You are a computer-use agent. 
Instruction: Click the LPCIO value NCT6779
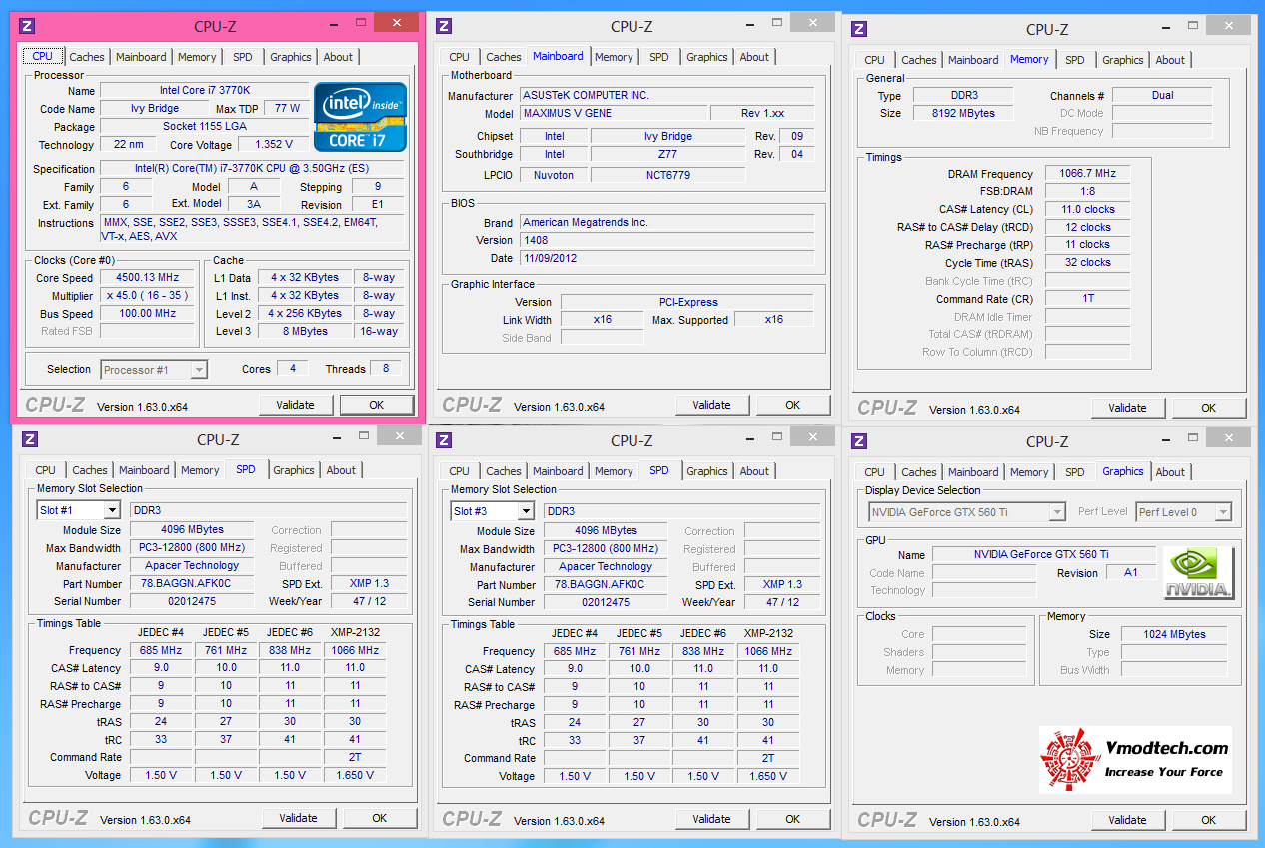(667, 176)
